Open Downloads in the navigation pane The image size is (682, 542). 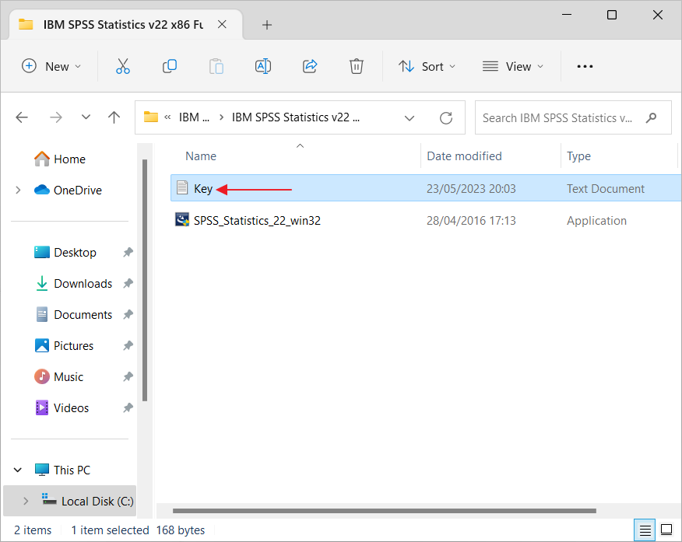click(x=83, y=284)
